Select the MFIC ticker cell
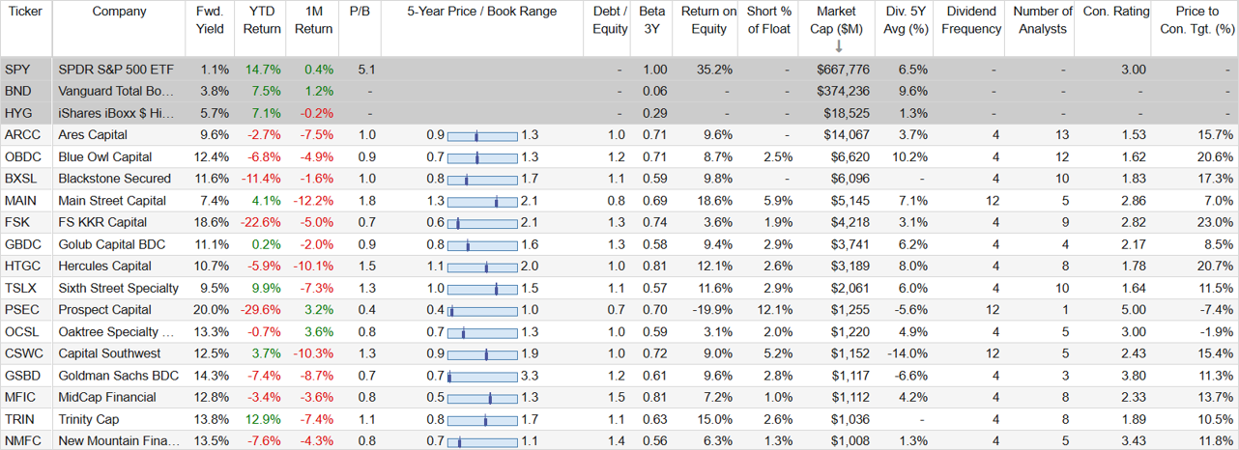Viewport: 1239px width, 450px height. [21, 397]
